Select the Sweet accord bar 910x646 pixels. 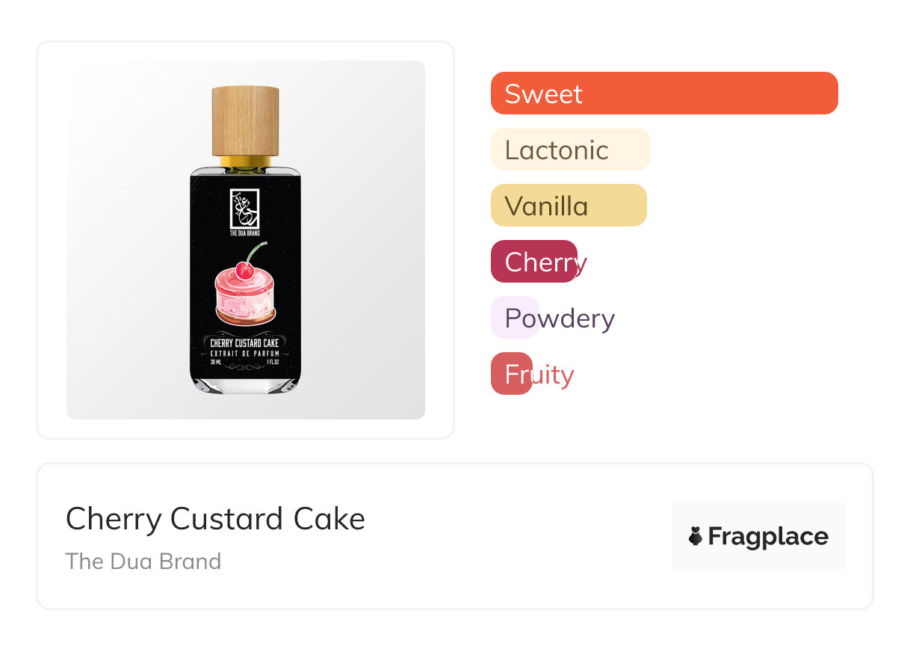(663, 93)
